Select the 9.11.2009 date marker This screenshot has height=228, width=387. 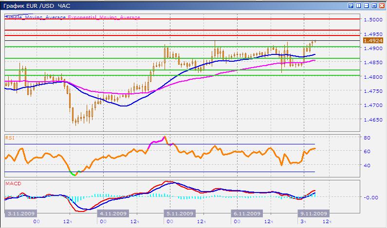point(313,213)
